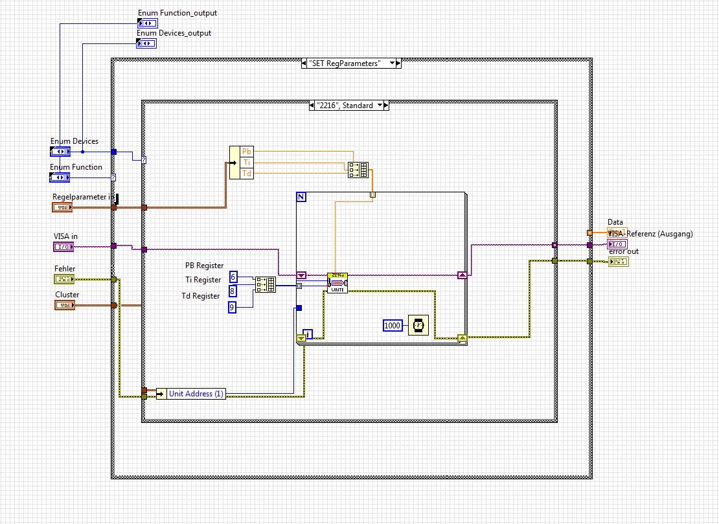This screenshot has height=524, width=719.
Task: Click the Fehler error cluster terminal
Action: coord(64,279)
